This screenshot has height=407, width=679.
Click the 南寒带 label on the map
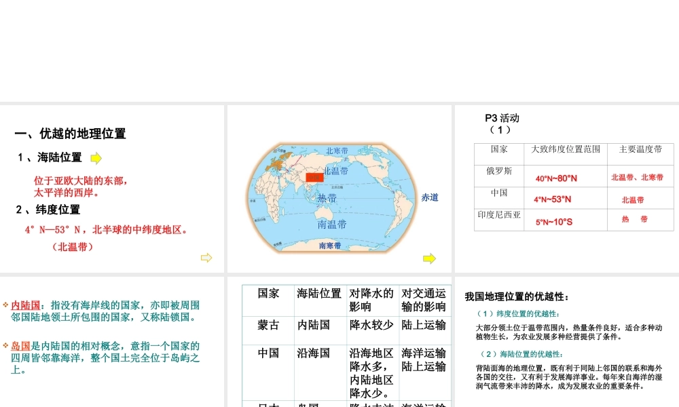[x=330, y=246]
